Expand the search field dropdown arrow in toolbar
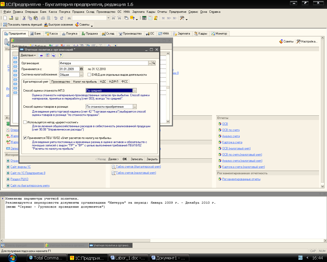The image size is (327, 262). [x=108, y=18]
